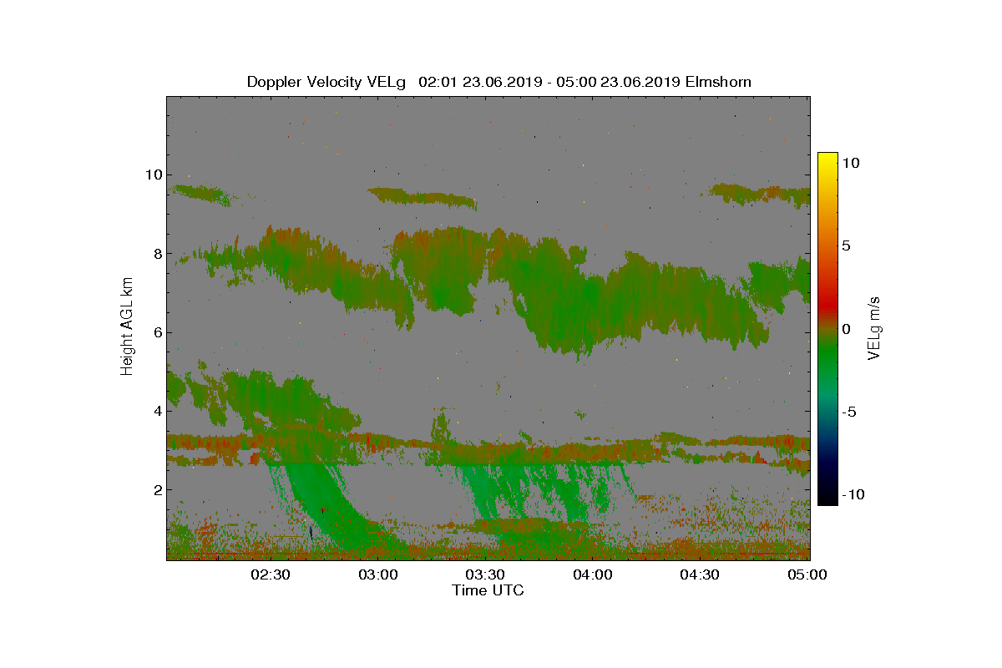Click the 'VELg m/s' colorbar label
Image resolution: width=1002 pixels, height=668 pixels.
(874, 326)
